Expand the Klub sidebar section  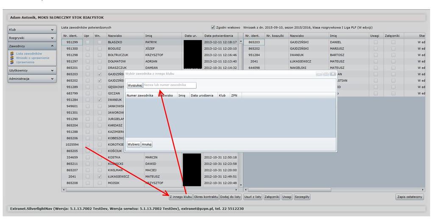(32, 30)
